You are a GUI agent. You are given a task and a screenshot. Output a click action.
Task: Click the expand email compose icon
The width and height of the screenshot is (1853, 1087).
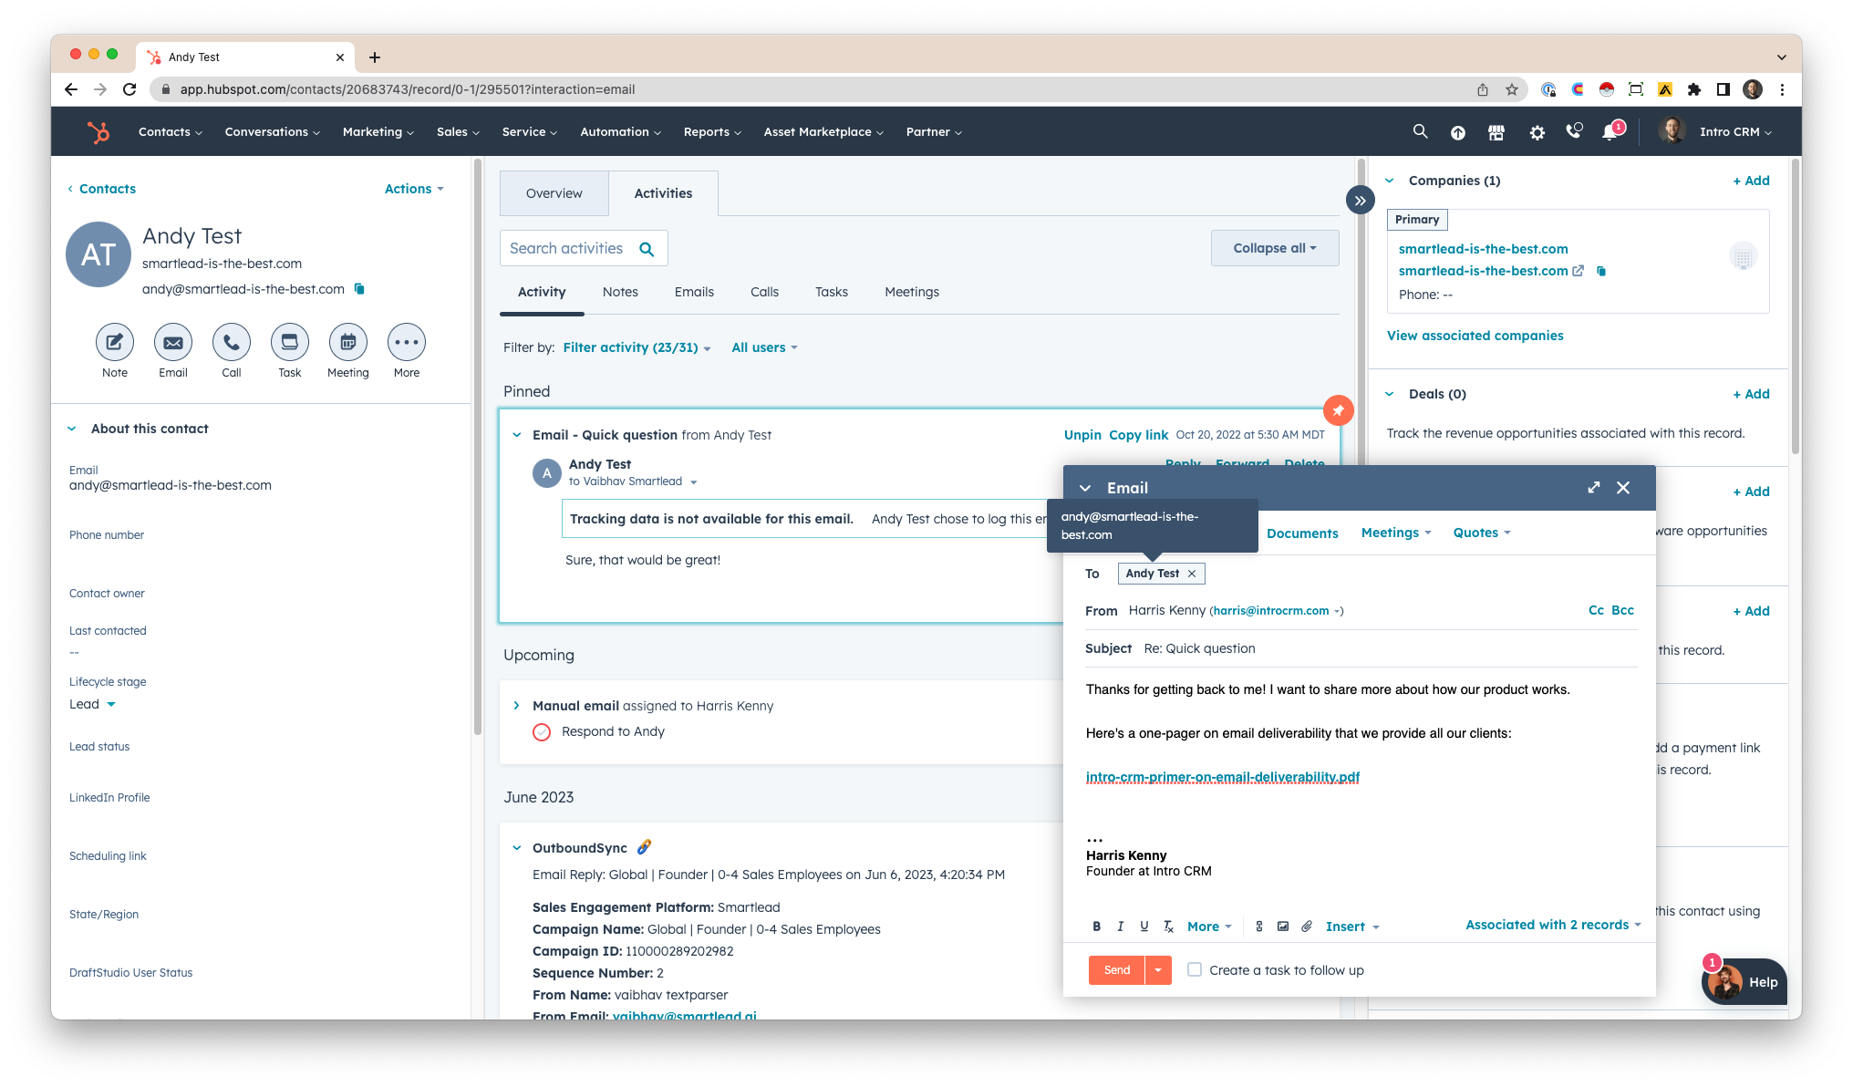coord(1594,487)
